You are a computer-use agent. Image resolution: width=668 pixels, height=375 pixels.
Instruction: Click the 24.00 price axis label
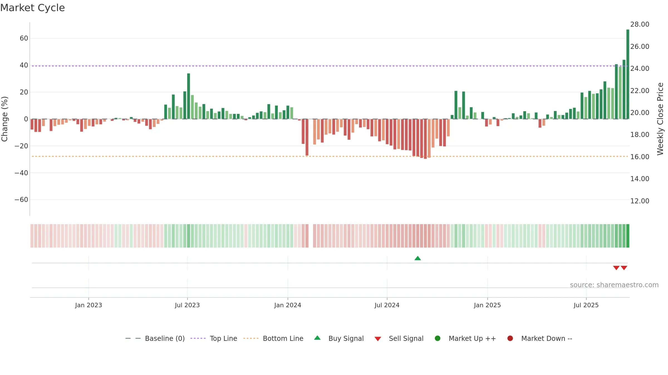click(640, 69)
